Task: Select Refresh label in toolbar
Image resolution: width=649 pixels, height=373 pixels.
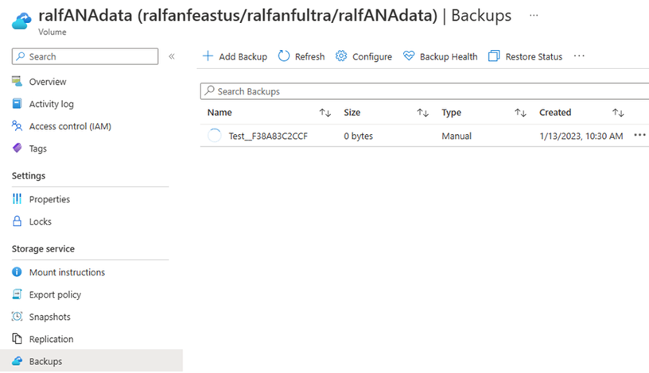Action: [x=309, y=56]
